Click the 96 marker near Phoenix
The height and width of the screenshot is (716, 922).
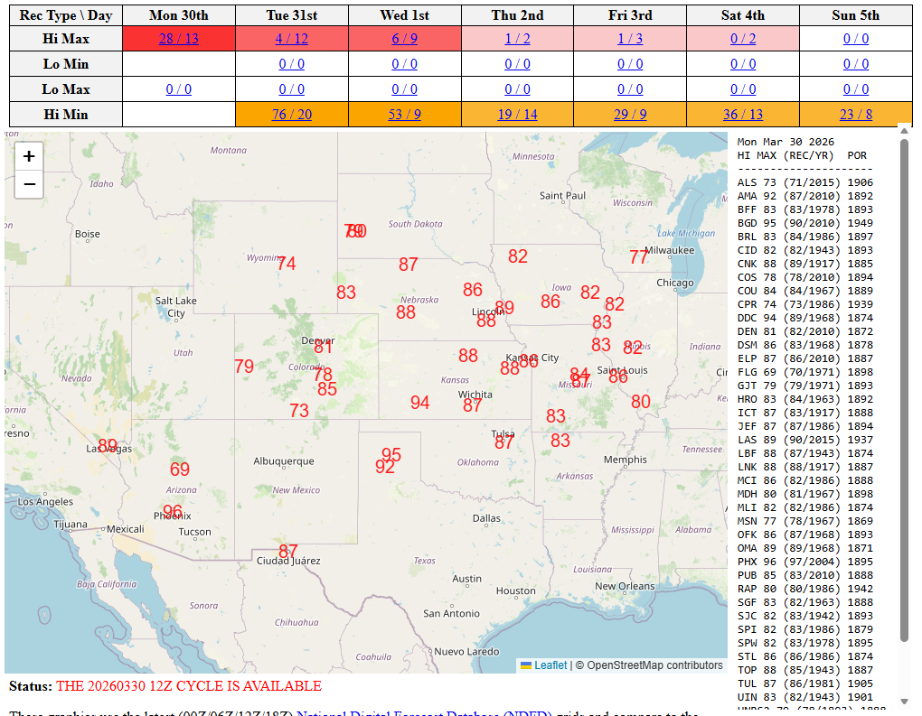172,512
